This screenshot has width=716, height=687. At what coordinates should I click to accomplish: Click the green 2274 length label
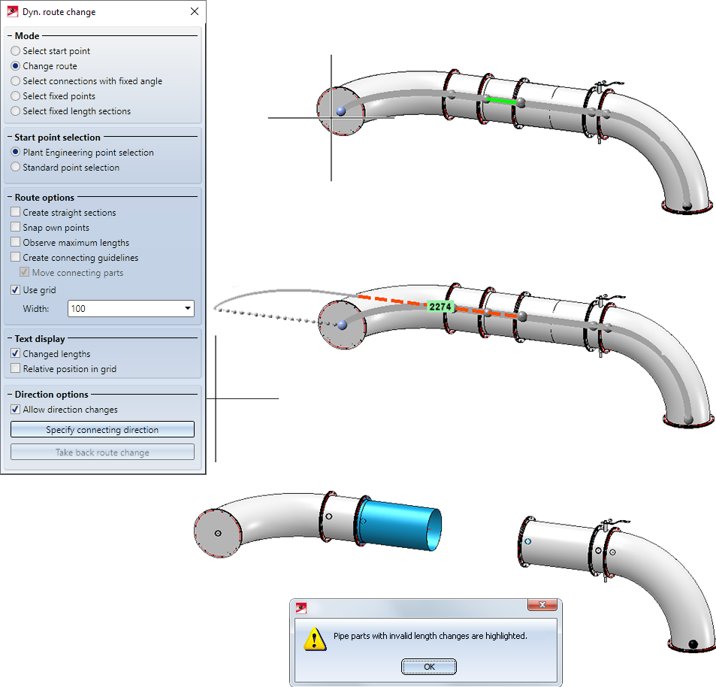coord(440,307)
